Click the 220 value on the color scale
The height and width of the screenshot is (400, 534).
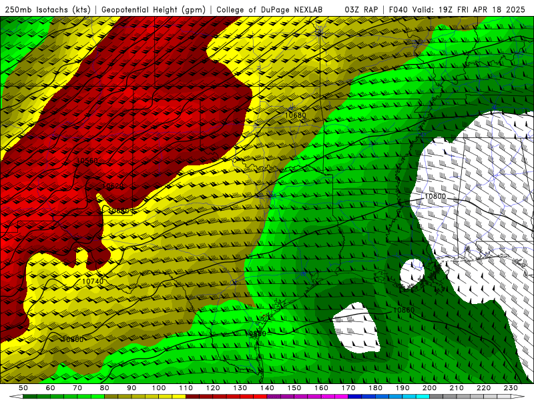click(x=483, y=388)
